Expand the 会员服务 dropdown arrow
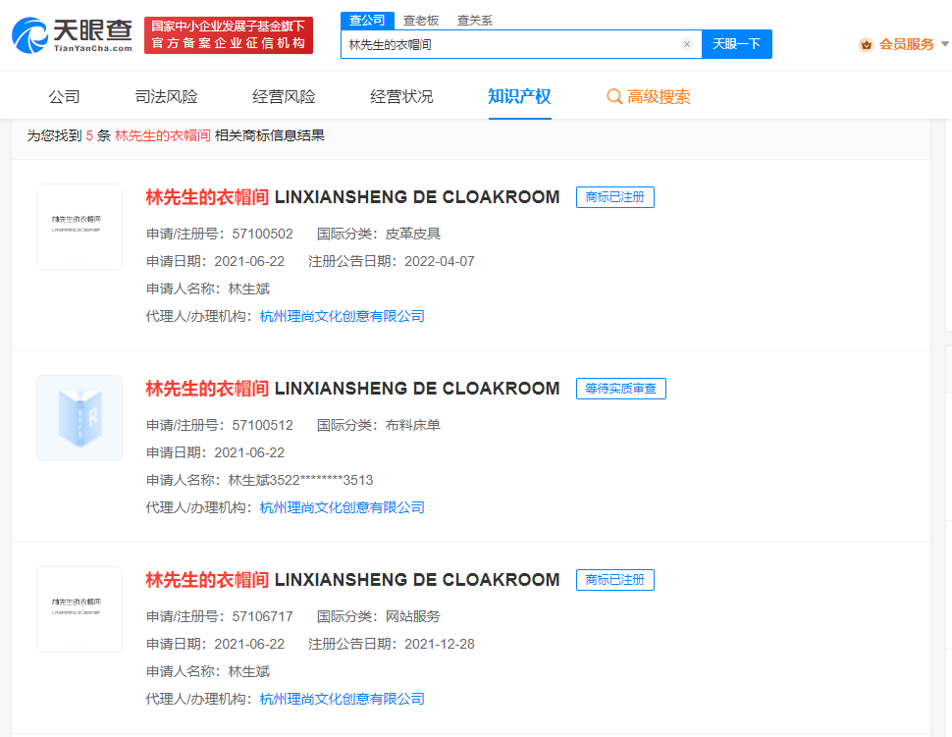This screenshot has height=737, width=952. point(944,45)
